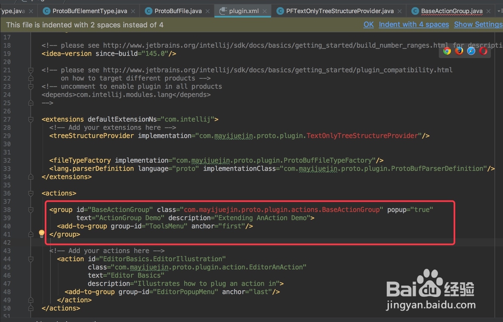Switch to ProtoBufFile.java tab
The height and width of the screenshot is (322, 503).
click(x=178, y=11)
